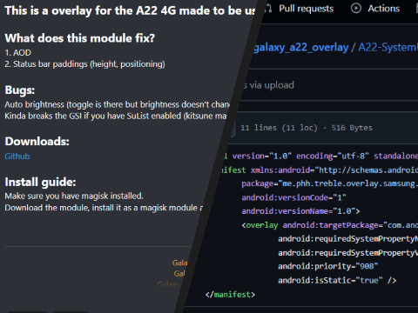Click the xml version="1.0" encoding line
Viewport: 418px width, 313px height.
point(320,156)
